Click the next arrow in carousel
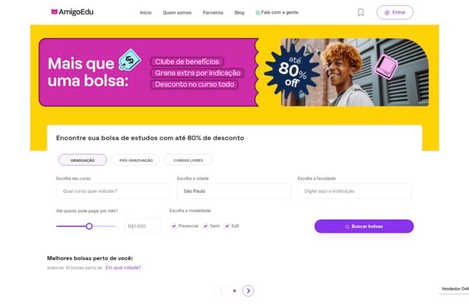The width and height of the screenshot is (469, 307). click(248, 291)
